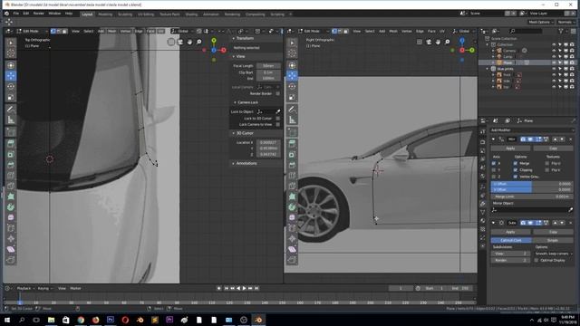Select the Inset Faces tool in left viewport
Image resolution: width=580 pixels, height=326 pixels.
(11, 154)
